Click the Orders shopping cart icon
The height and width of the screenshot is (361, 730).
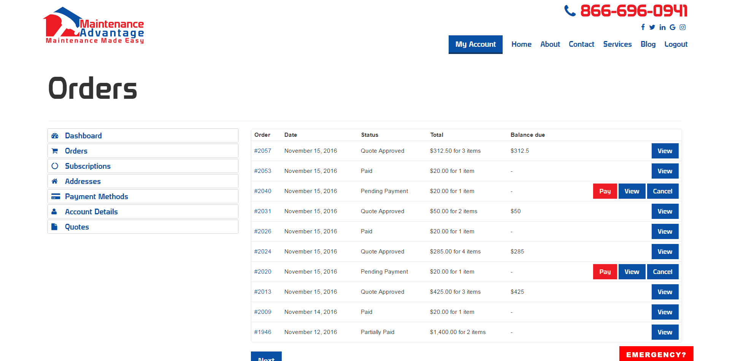[55, 151]
